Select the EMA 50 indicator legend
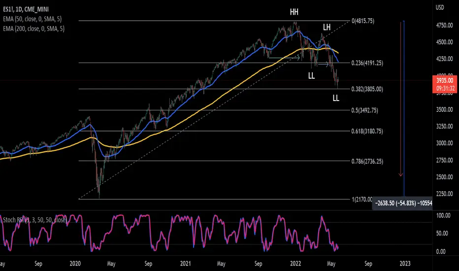459x271 pixels. click(32, 19)
